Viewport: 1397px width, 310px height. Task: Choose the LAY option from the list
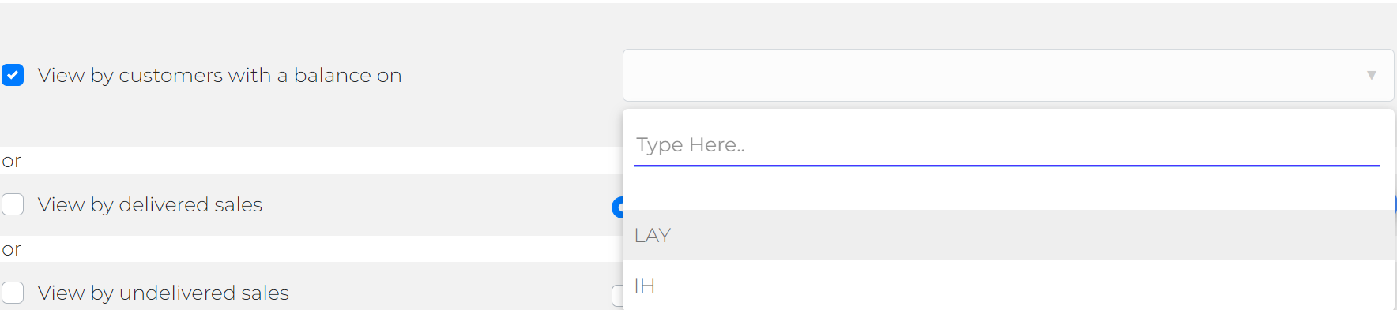tap(653, 235)
